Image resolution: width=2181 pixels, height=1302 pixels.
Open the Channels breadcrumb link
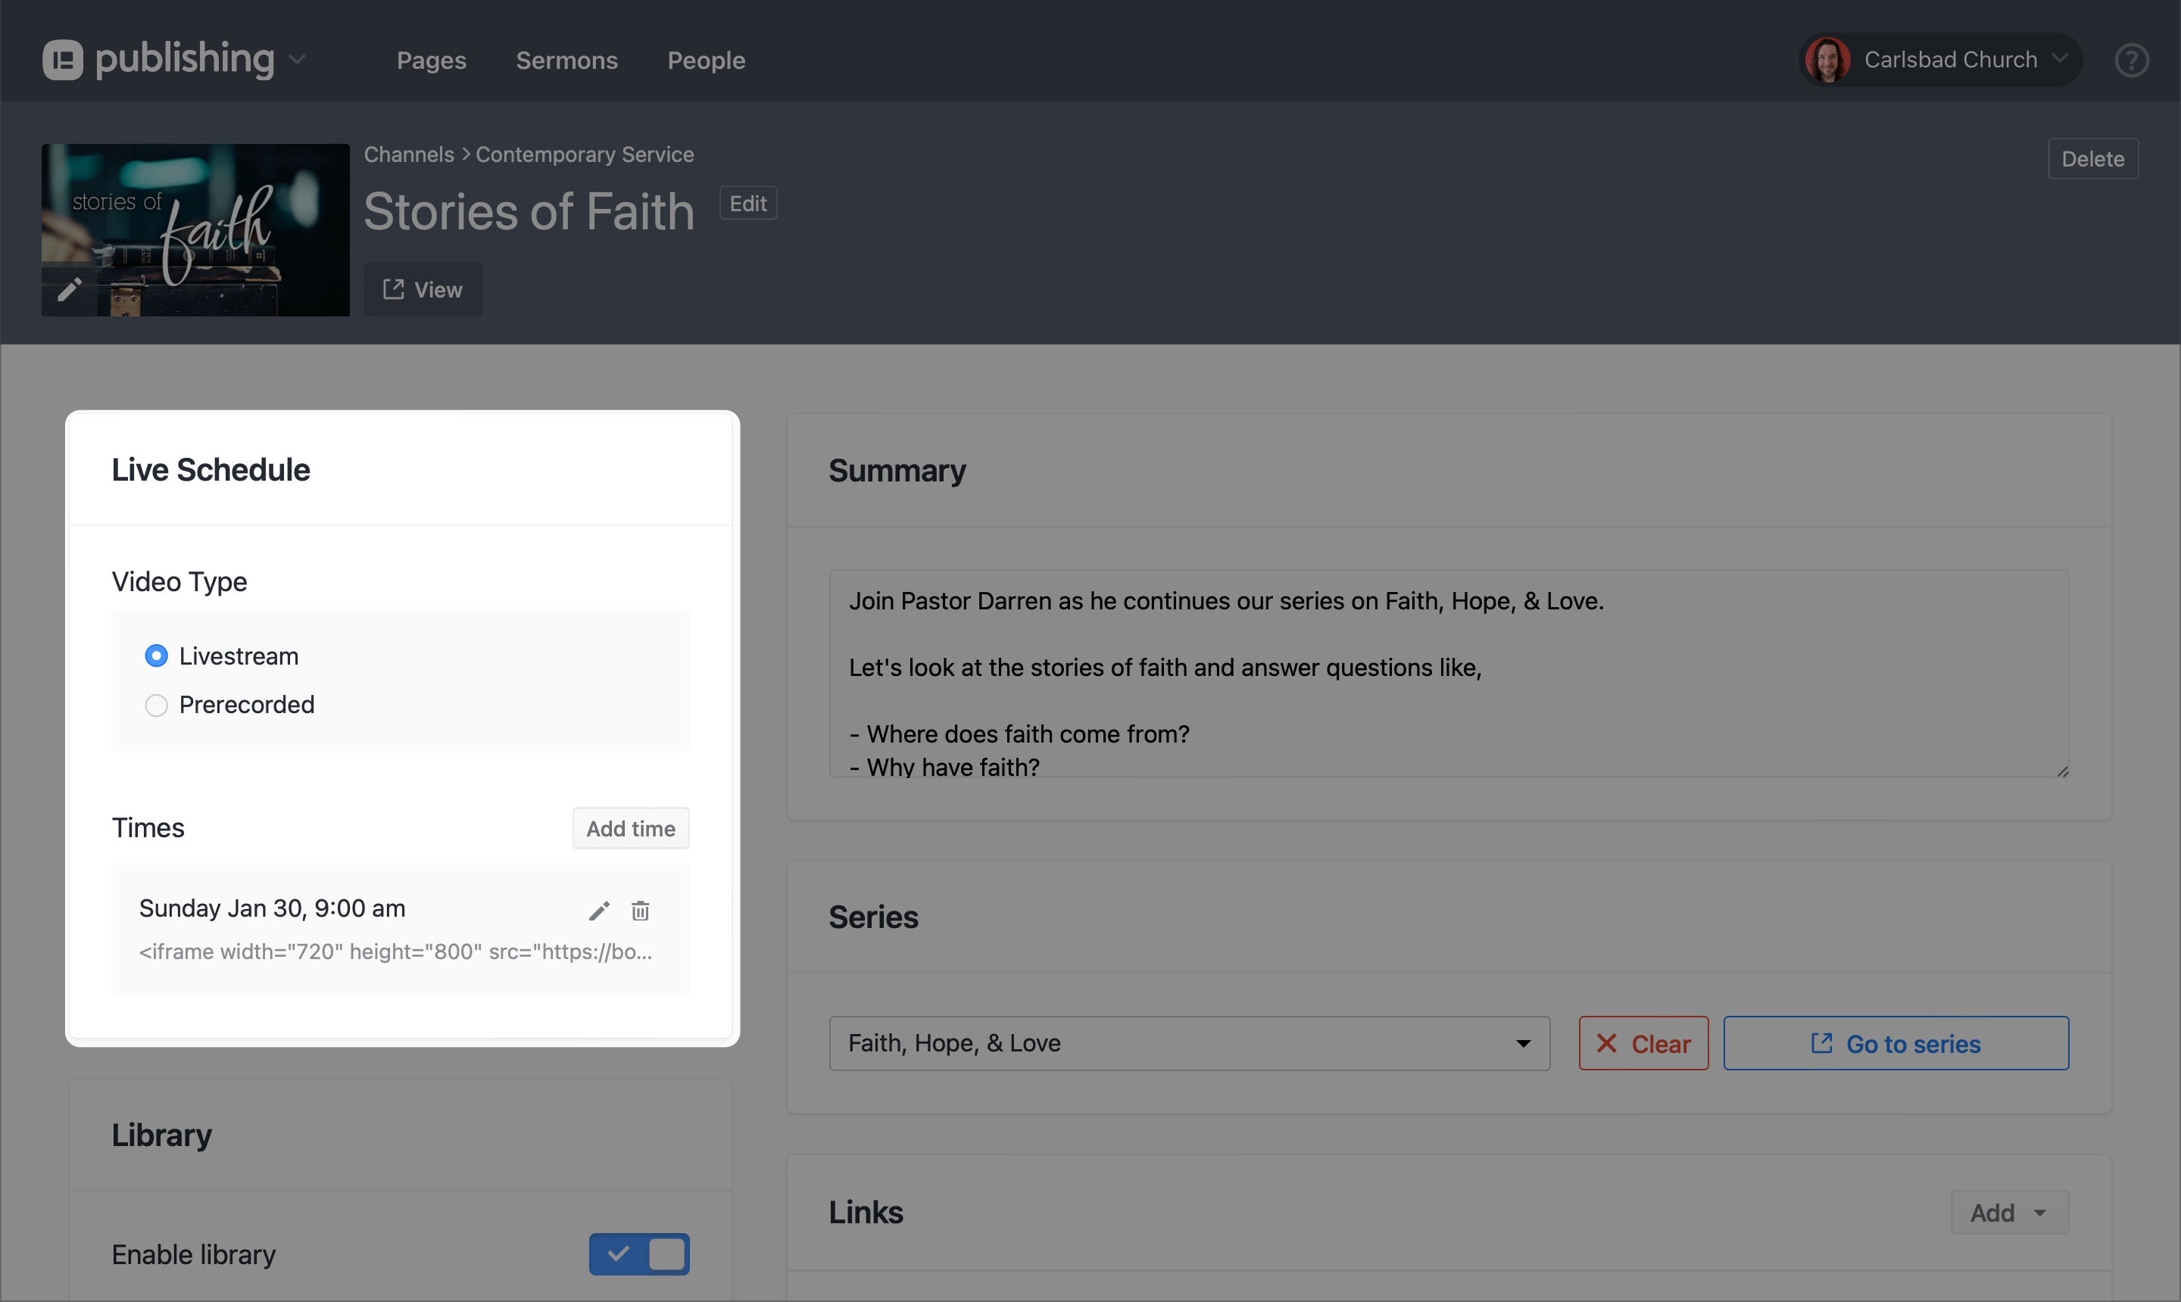click(408, 154)
